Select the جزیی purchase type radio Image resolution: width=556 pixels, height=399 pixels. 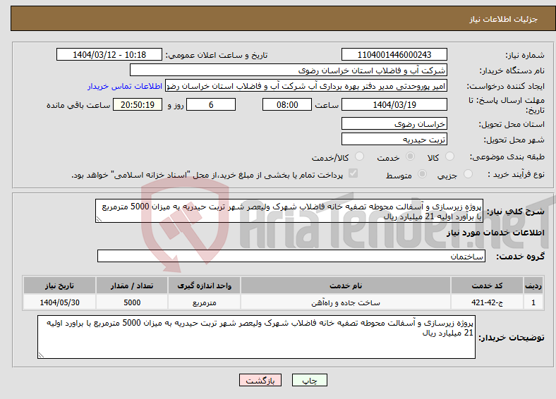coord(468,174)
